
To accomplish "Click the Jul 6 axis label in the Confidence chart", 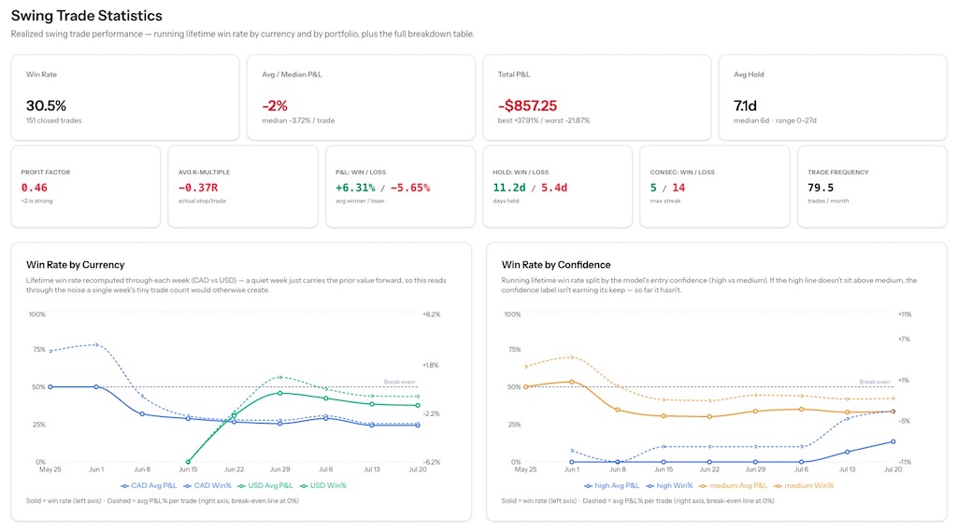I will tap(801, 469).
